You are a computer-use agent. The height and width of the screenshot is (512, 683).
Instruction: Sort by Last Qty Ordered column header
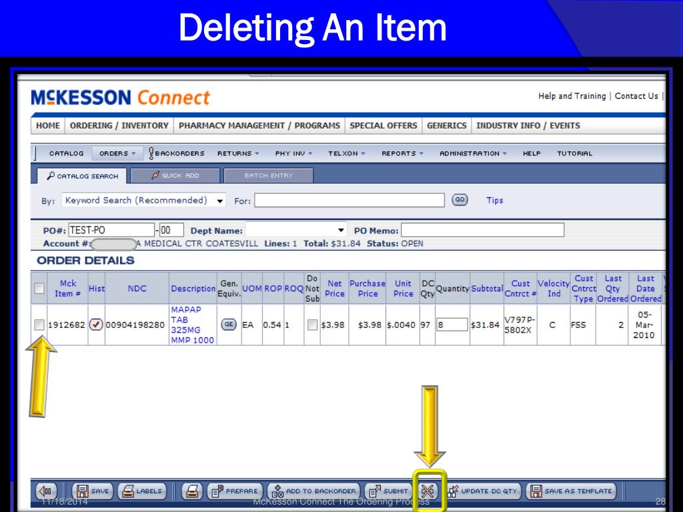pos(612,288)
